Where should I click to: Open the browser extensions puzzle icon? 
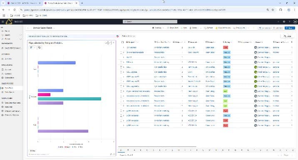pyautogui.click(x=281, y=10)
